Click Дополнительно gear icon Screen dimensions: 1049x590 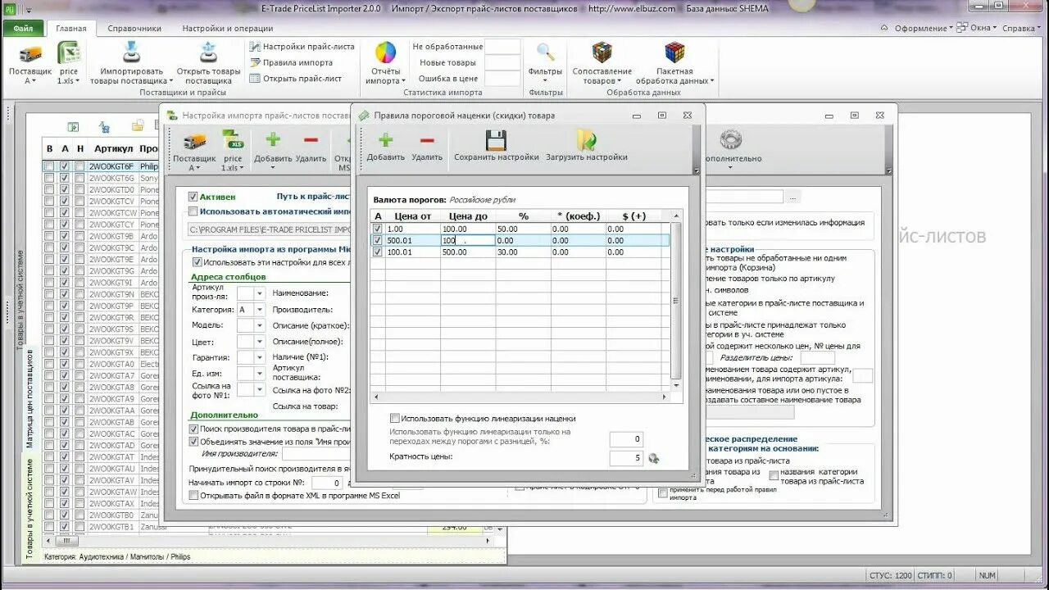(x=731, y=139)
